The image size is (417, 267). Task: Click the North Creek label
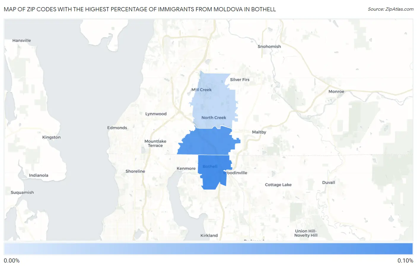point(214,118)
